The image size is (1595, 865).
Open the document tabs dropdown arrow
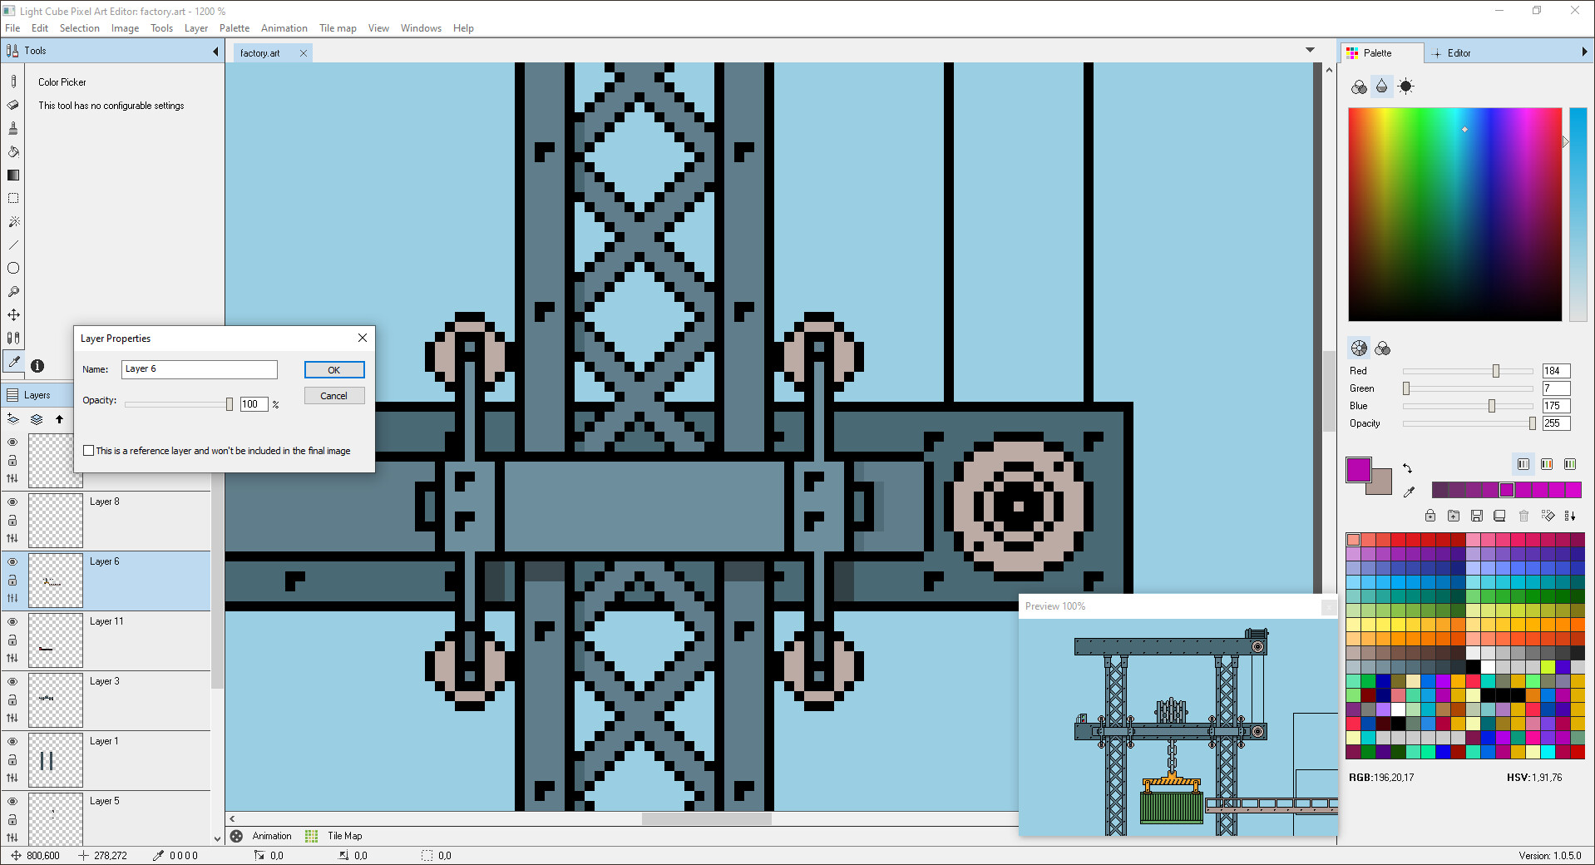point(1311,50)
